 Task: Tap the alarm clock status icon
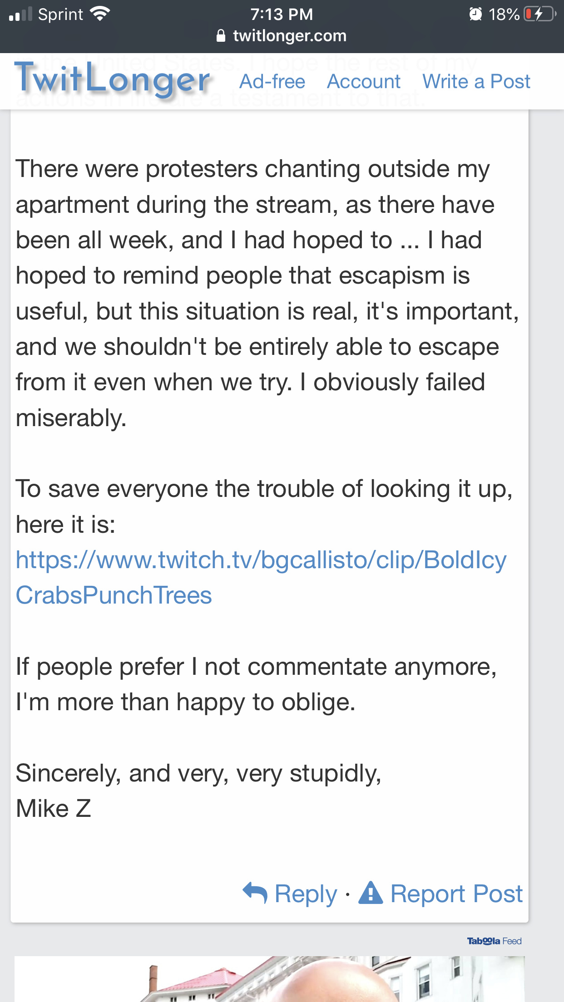point(475,14)
